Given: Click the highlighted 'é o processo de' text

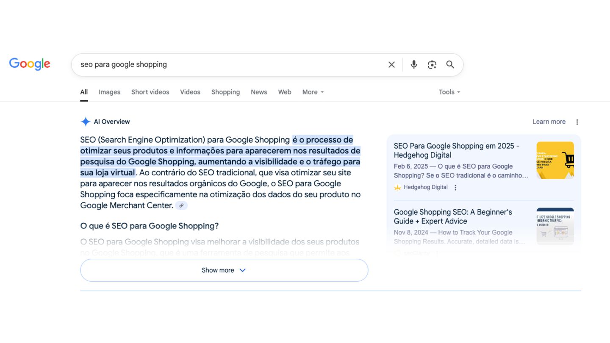Looking at the screenshot, I should [323, 140].
